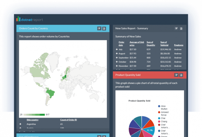Click the Alice Mutton legend swatch
This screenshot has height=137, width=202.
[159, 106]
